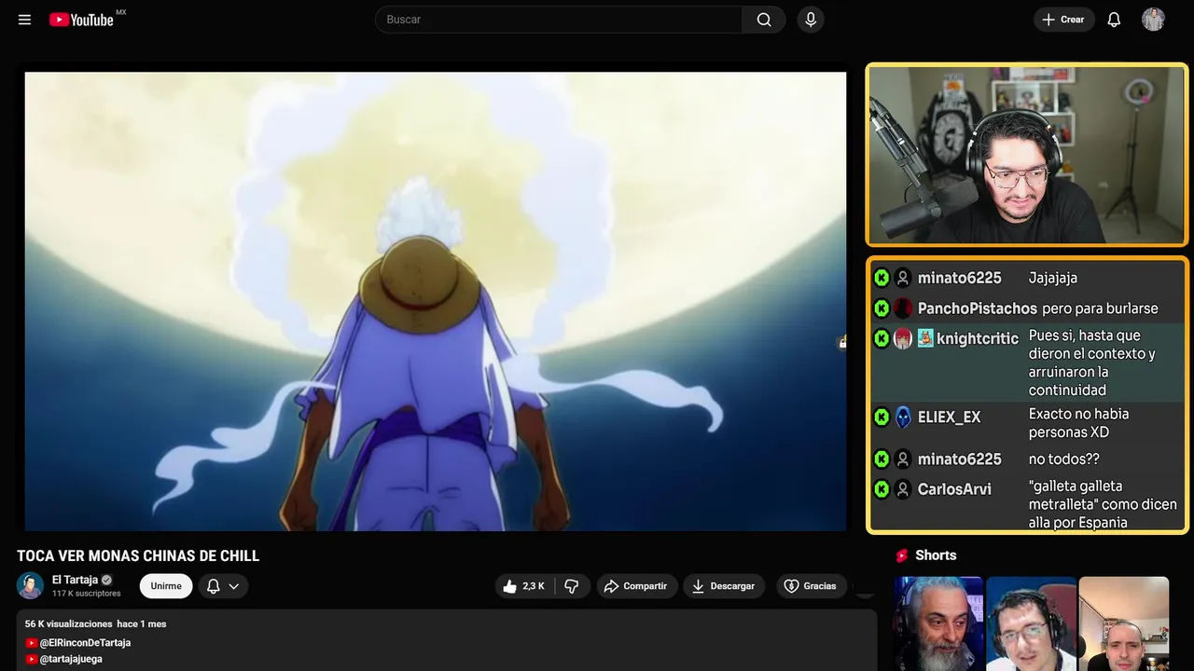This screenshot has height=671, width=1194.
Task: Click knightcritic avatar icon
Action: tap(903, 338)
